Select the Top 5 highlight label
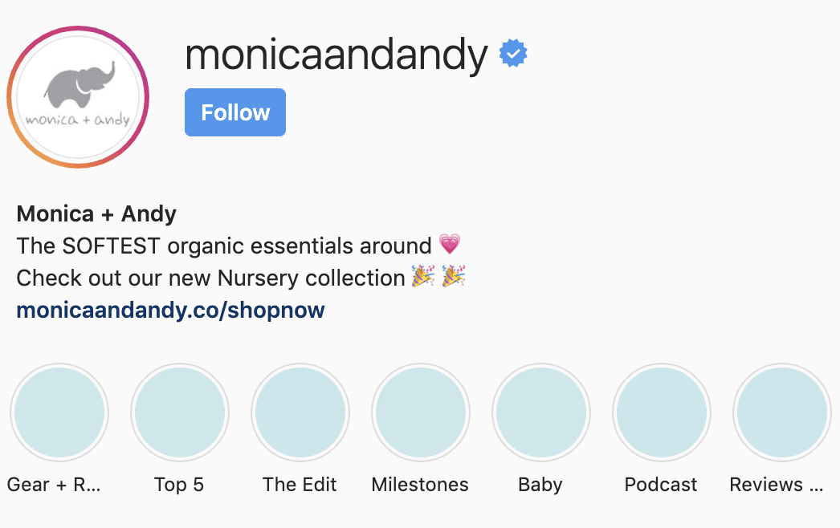 click(179, 485)
